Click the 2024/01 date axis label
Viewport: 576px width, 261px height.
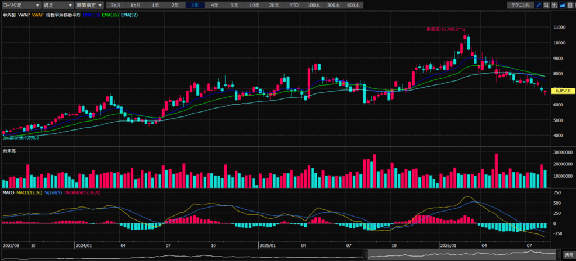(84, 245)
